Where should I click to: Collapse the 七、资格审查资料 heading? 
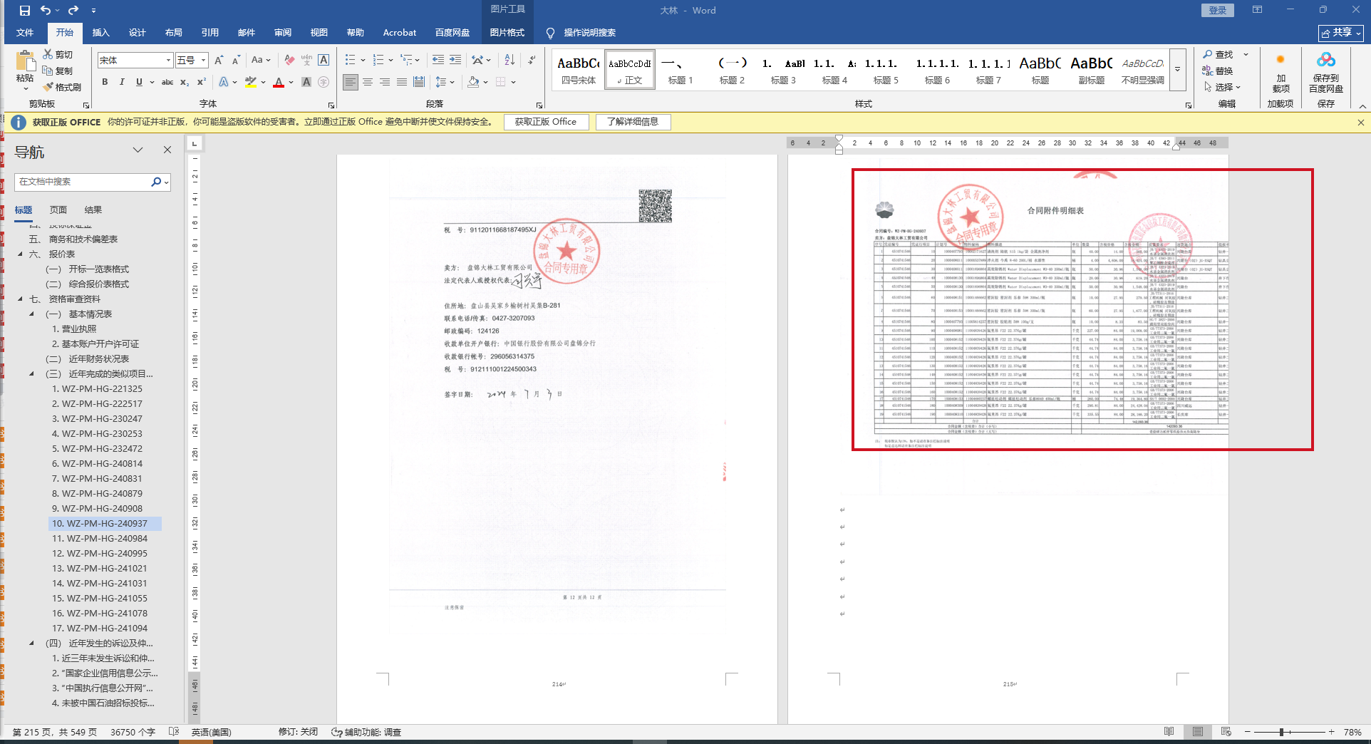pyautogui.click(x=21, y=299)
